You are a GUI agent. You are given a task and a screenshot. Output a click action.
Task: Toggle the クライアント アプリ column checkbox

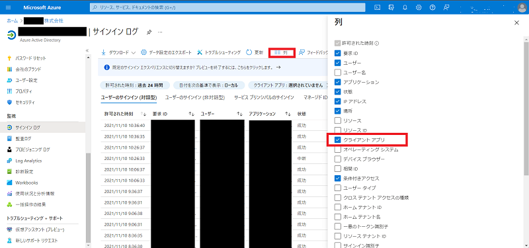coord(338,140)
